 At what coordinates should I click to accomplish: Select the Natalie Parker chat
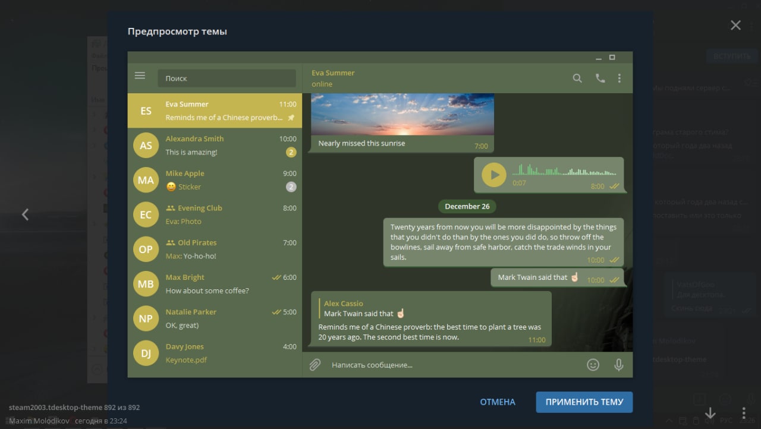coord(215,318)
